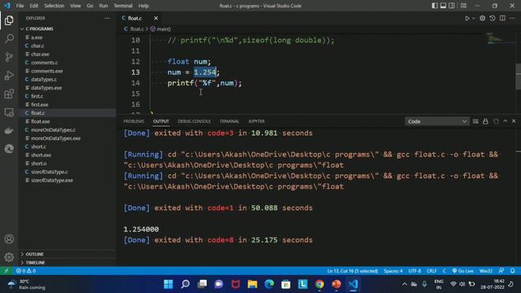The width and height of the screenshot is (521, 293).
Task: Open run button dropdown arrow
Action: [474, 18]
